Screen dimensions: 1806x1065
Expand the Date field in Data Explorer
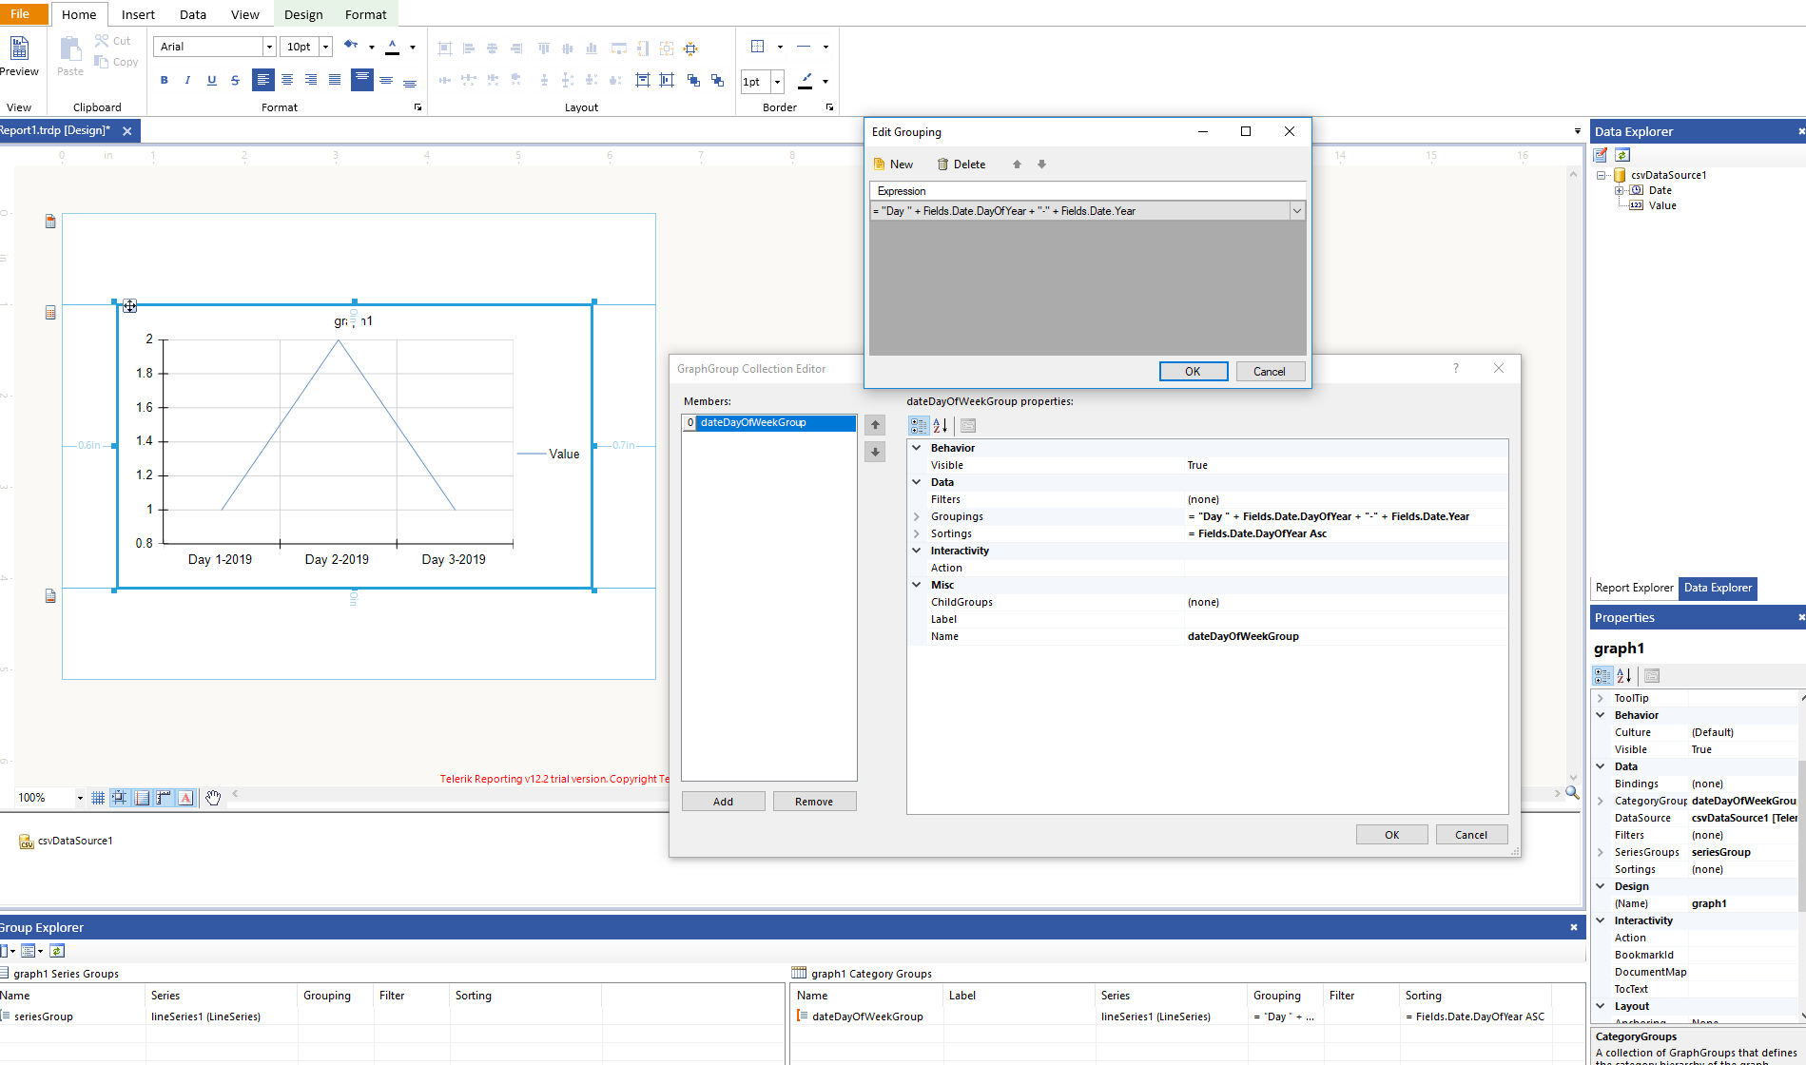(1619, 190)
